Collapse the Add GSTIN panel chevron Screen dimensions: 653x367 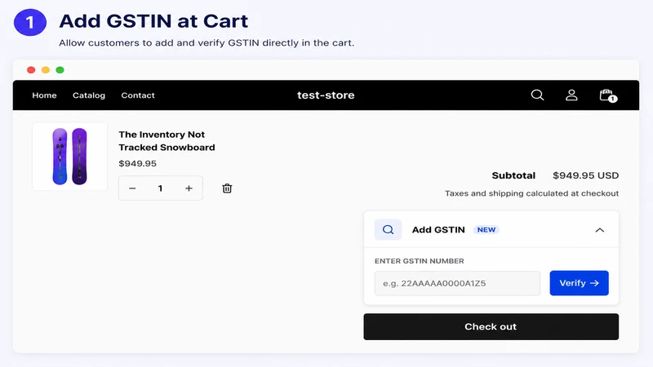point(600,230)
